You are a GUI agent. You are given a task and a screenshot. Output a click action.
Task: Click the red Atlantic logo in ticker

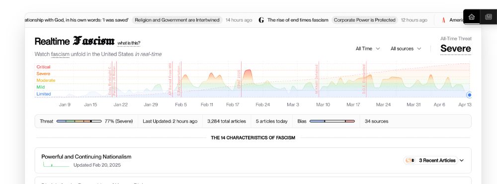(443, 20)
